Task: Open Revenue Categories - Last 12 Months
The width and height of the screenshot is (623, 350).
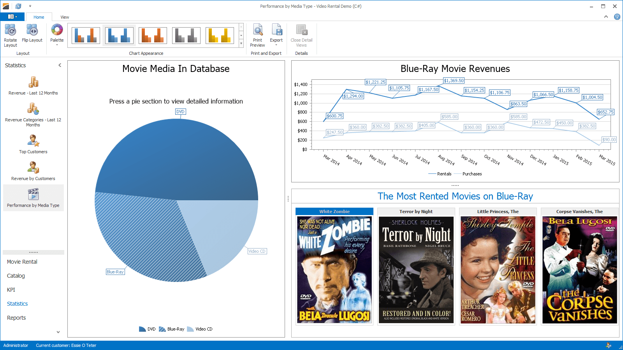Action: point(33,115)
